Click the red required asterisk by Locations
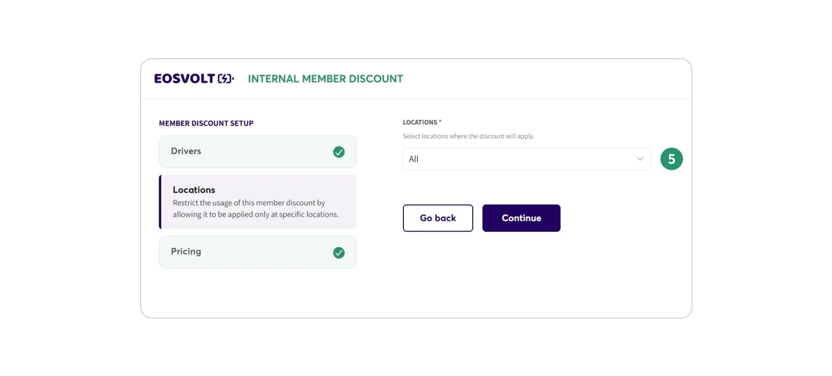Viewport: 832px width, 376px height. (440, 121)
